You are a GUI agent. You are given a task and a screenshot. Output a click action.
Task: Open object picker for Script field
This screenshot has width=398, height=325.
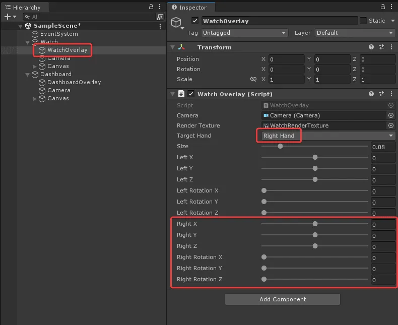(391, 105)
